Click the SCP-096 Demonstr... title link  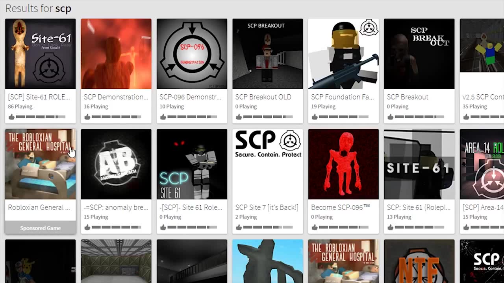(x=191, y=97)
